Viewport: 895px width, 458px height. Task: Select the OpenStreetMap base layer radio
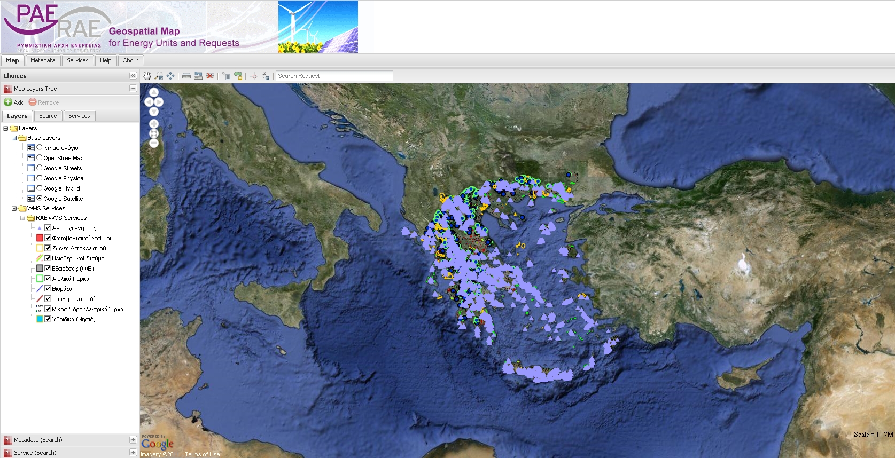[x=39, y=158]
